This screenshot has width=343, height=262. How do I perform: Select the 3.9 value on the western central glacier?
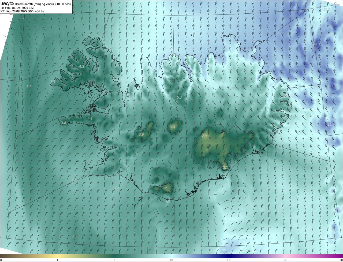coord(141,134)
